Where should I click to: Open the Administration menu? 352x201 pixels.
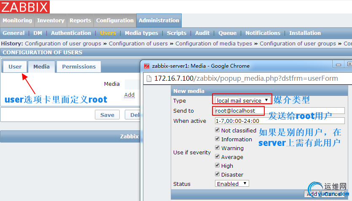pos(159,20)
